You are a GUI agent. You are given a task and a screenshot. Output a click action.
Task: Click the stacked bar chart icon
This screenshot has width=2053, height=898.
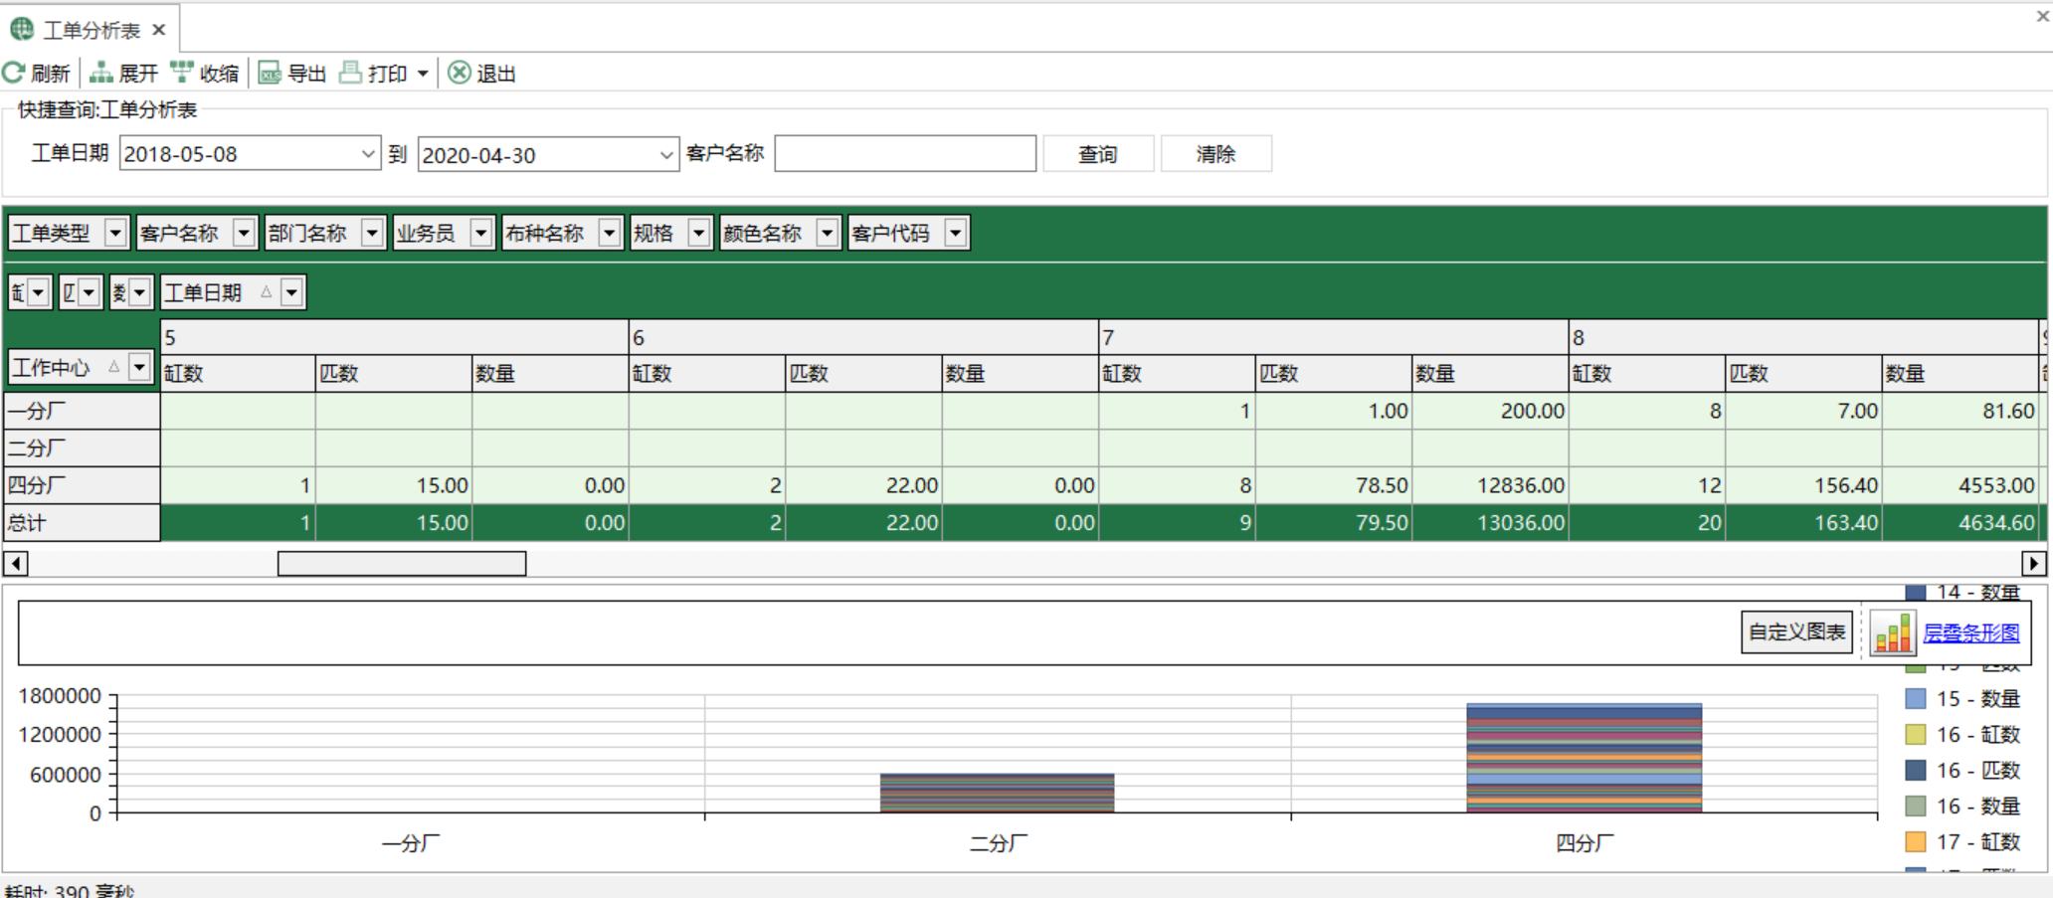point(1893,632)
